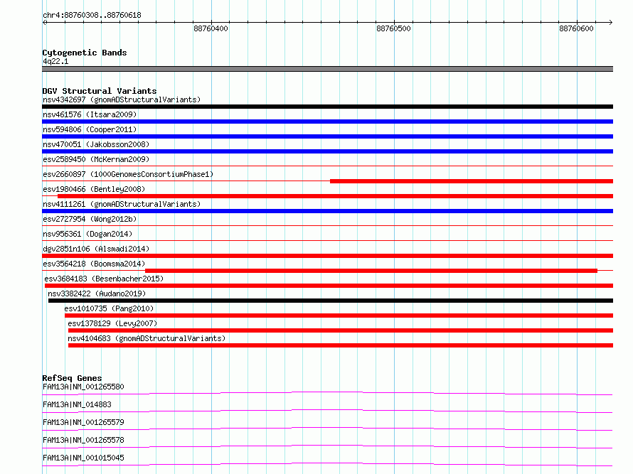Open variant esv2727954 (Wong2012b)
Image resolution: width=633 pixels, height=474 pixels.
click(x=90, y=219)
